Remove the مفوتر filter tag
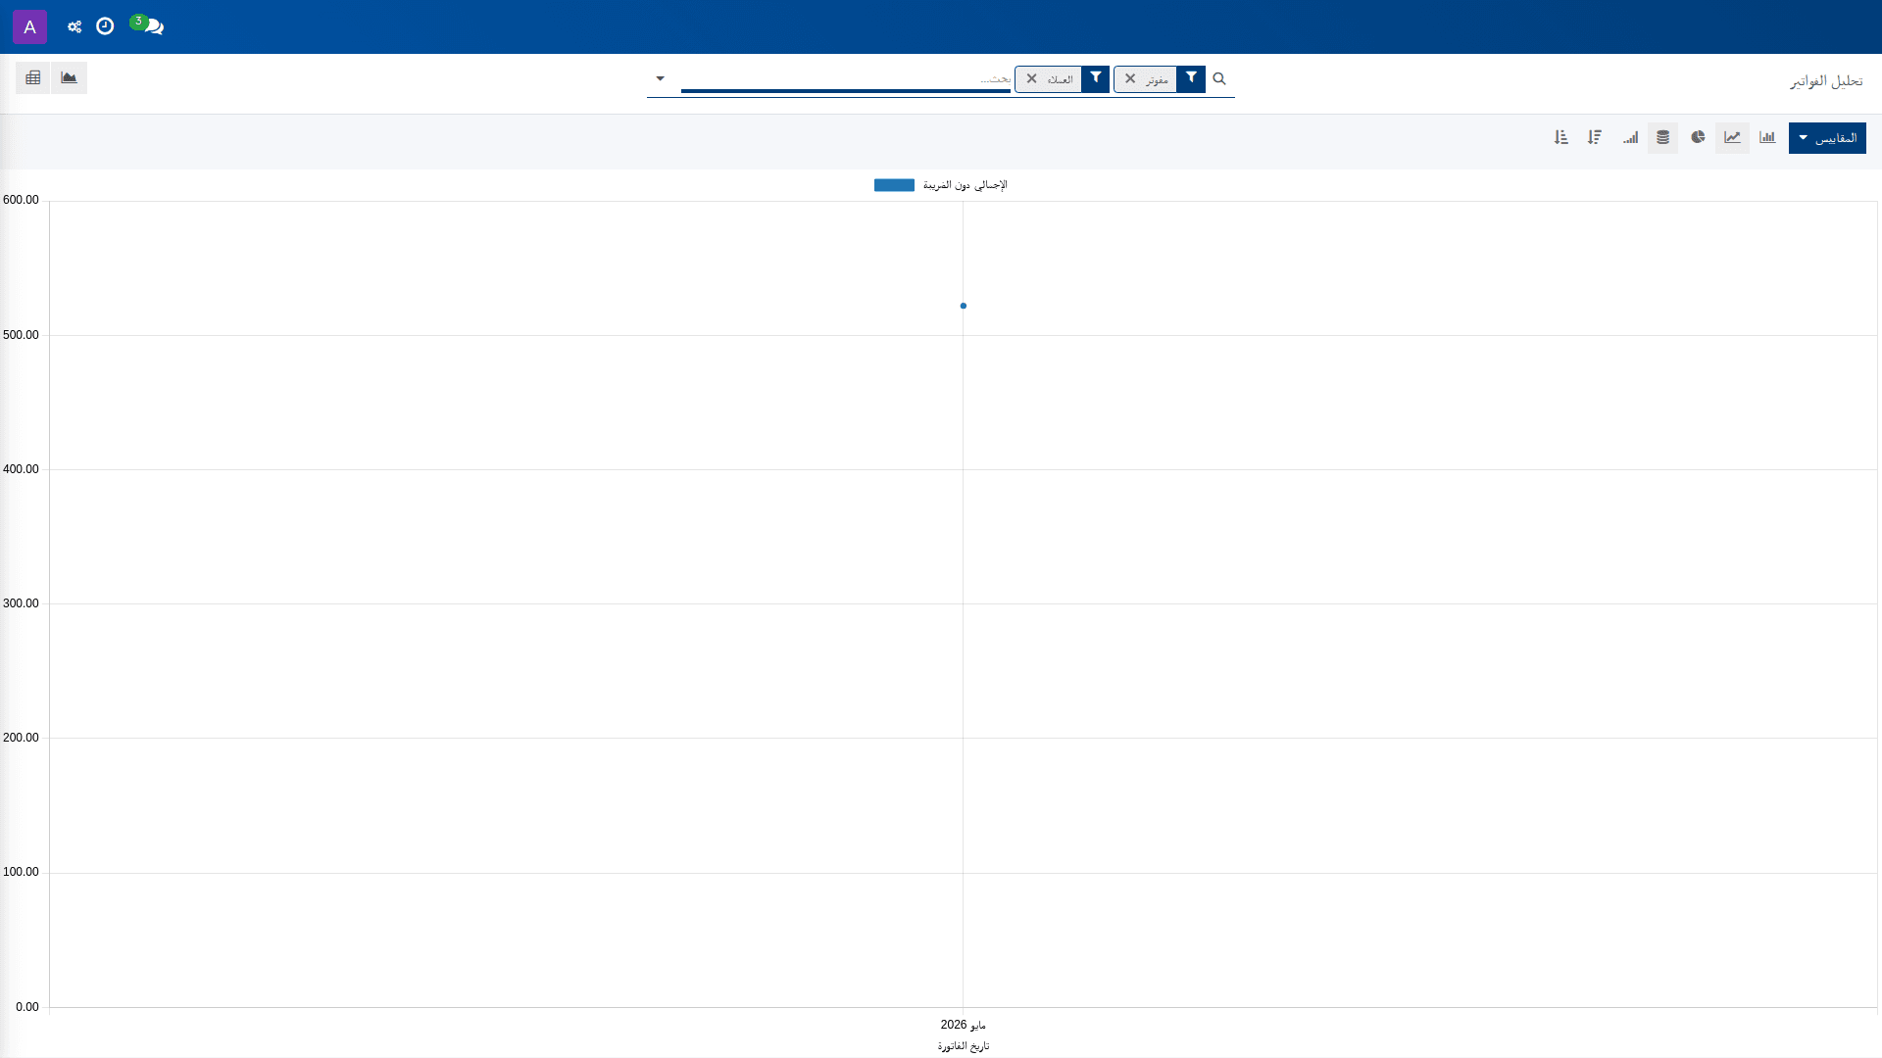This screenshot has height=1058, width=1882. tap(1130, 78)
